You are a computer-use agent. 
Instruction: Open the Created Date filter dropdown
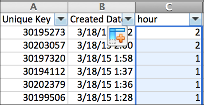128,19
